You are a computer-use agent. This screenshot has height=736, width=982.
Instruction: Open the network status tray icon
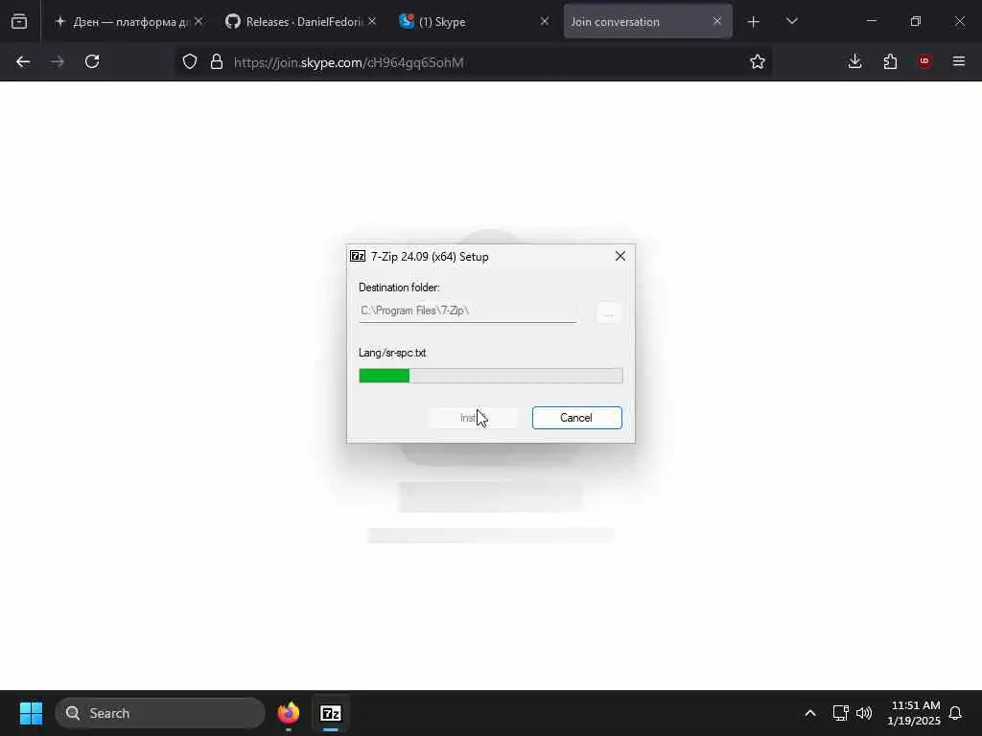click(840, 713)
